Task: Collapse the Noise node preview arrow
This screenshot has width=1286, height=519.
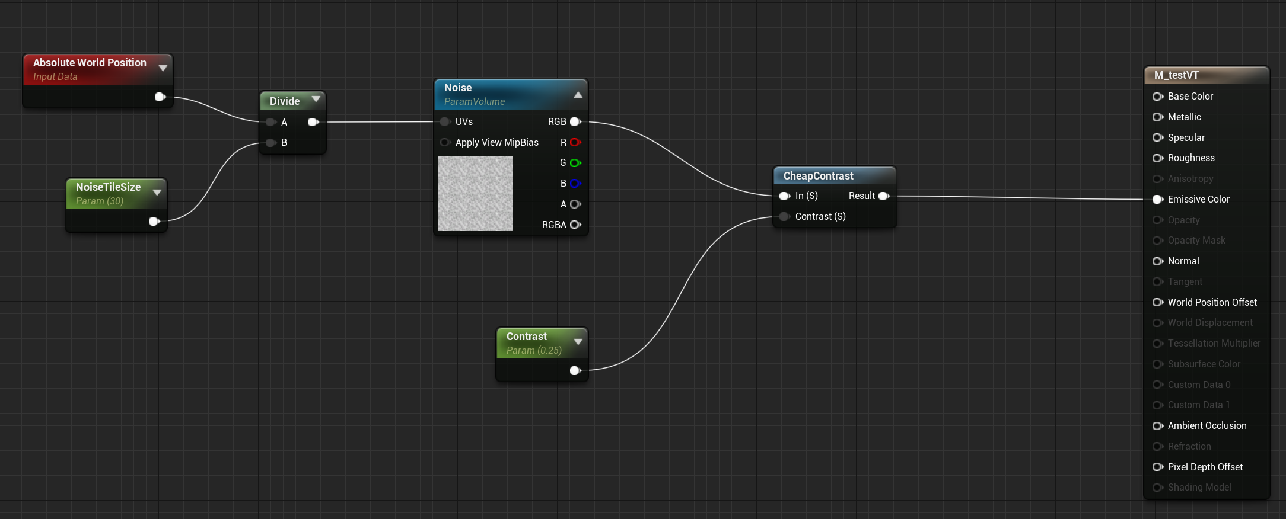Action: (578, 95)
